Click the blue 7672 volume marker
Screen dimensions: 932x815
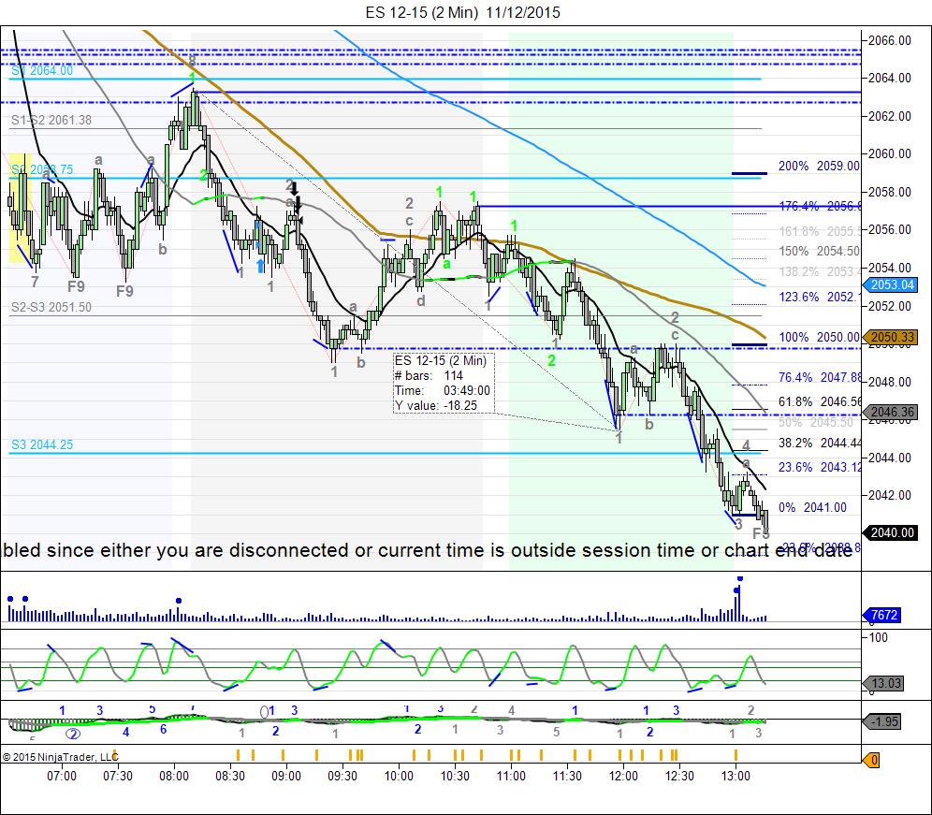point(882,615)
